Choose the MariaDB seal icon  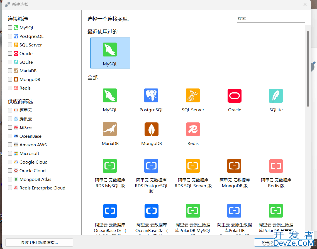pos(110,129)
